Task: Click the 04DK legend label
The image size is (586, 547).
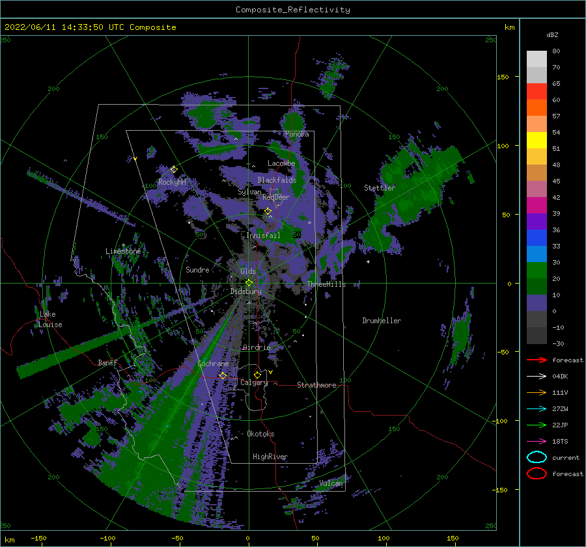Action: (x=560, y=377)
